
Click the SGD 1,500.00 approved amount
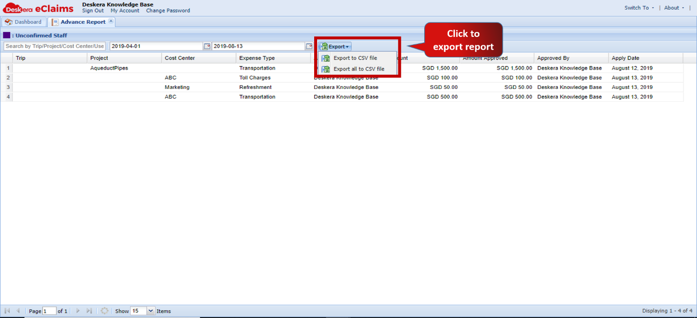(514, 68)
